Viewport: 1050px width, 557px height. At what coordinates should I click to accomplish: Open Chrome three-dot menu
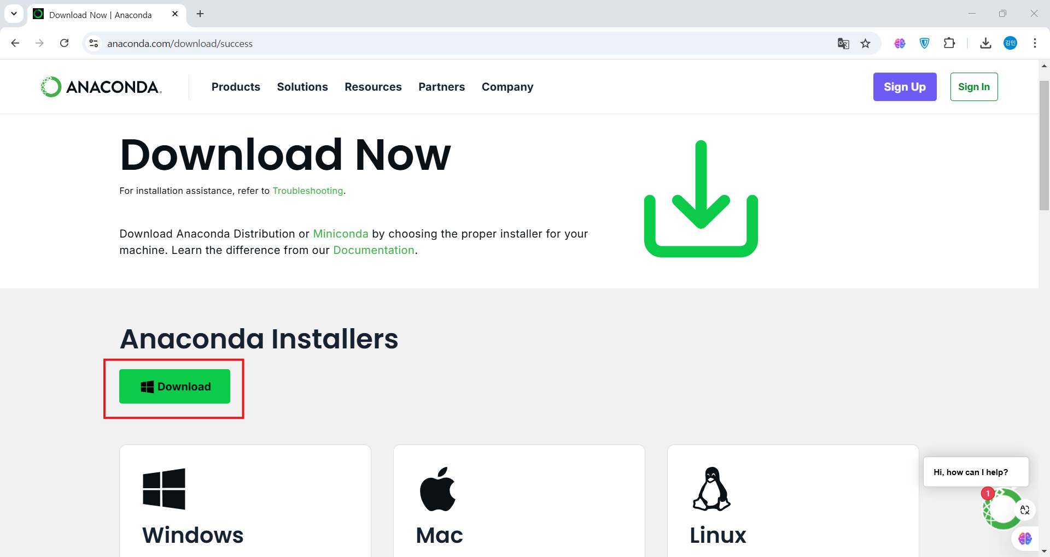[x=1035, y=43]
